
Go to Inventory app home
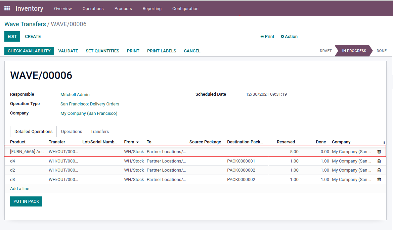pyautogui.click(x=29, y=8)
